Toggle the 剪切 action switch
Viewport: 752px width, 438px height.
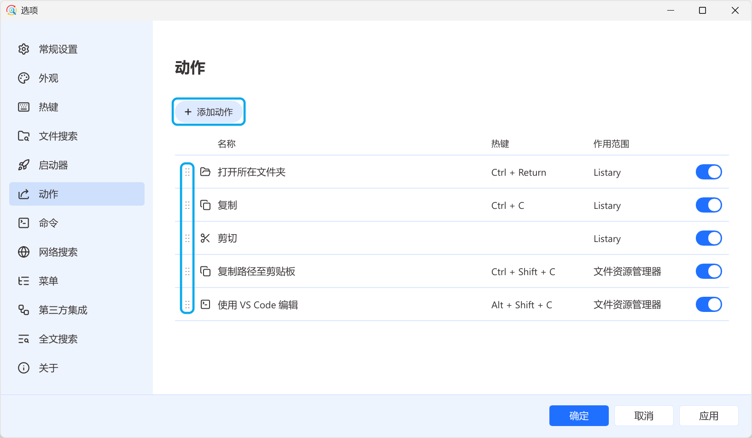[709, 238]
